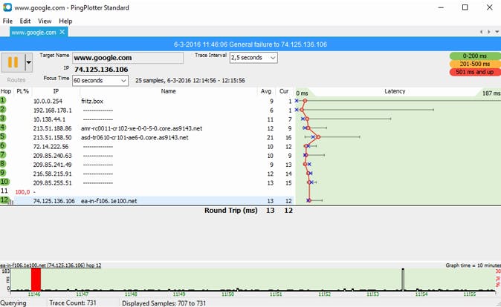Click the IP column header
The width and height of the screenshot is (501, 307).
[x=56, y=91]
